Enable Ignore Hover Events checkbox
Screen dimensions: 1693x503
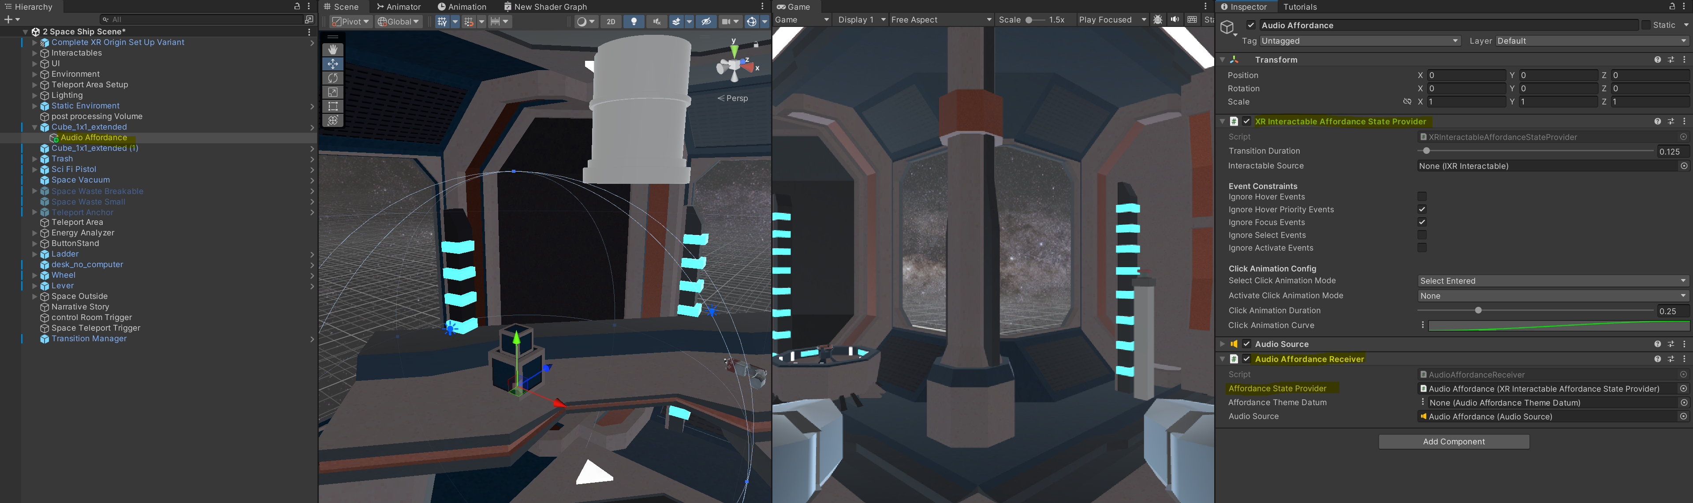tap(1421, 197)
